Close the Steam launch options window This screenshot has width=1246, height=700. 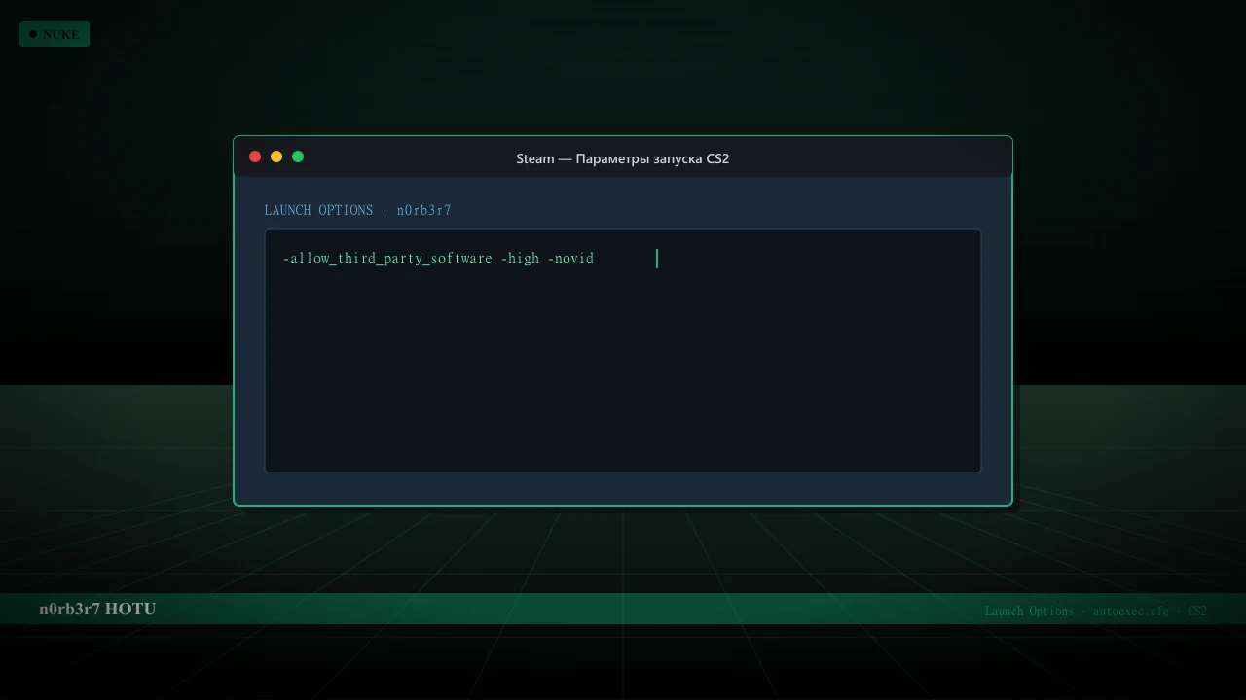(255, 157)
